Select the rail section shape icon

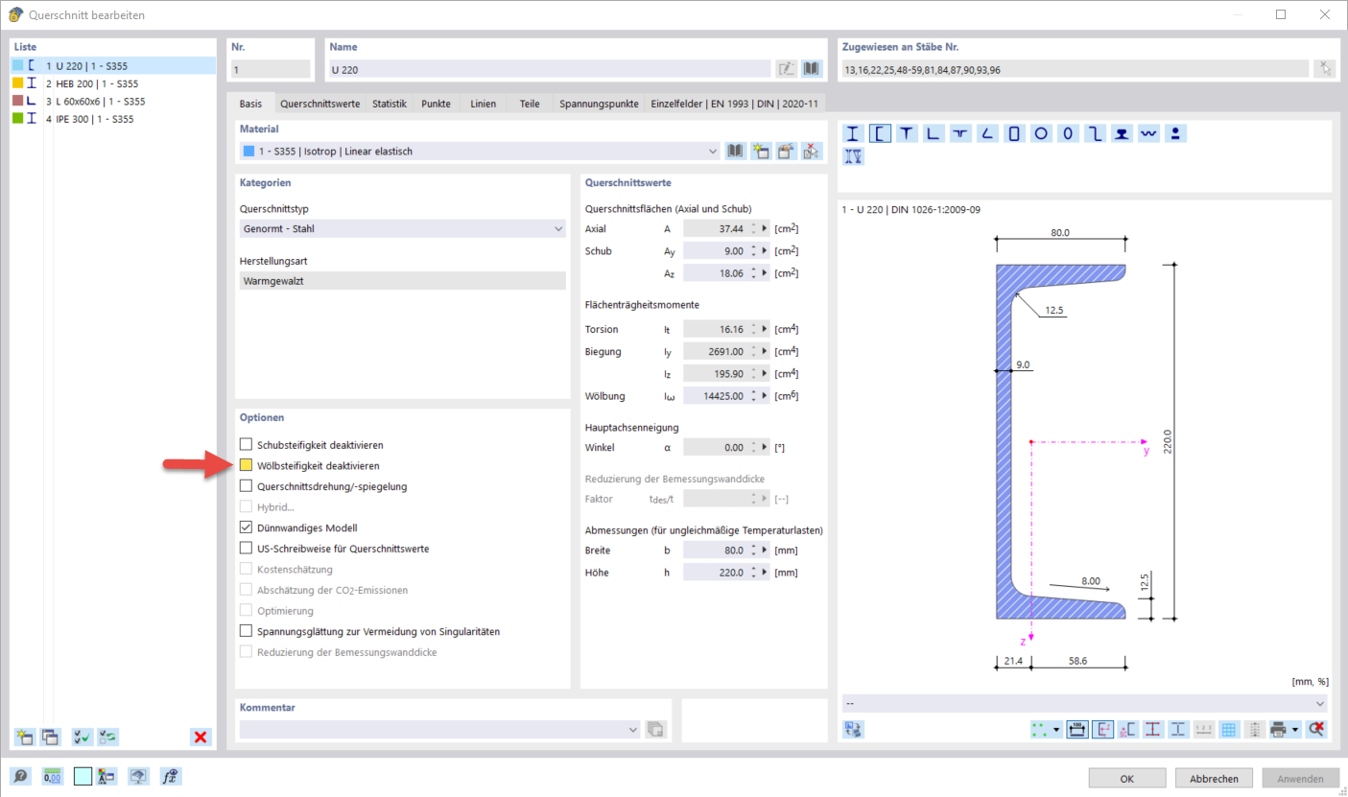[x=1122, y=134]
